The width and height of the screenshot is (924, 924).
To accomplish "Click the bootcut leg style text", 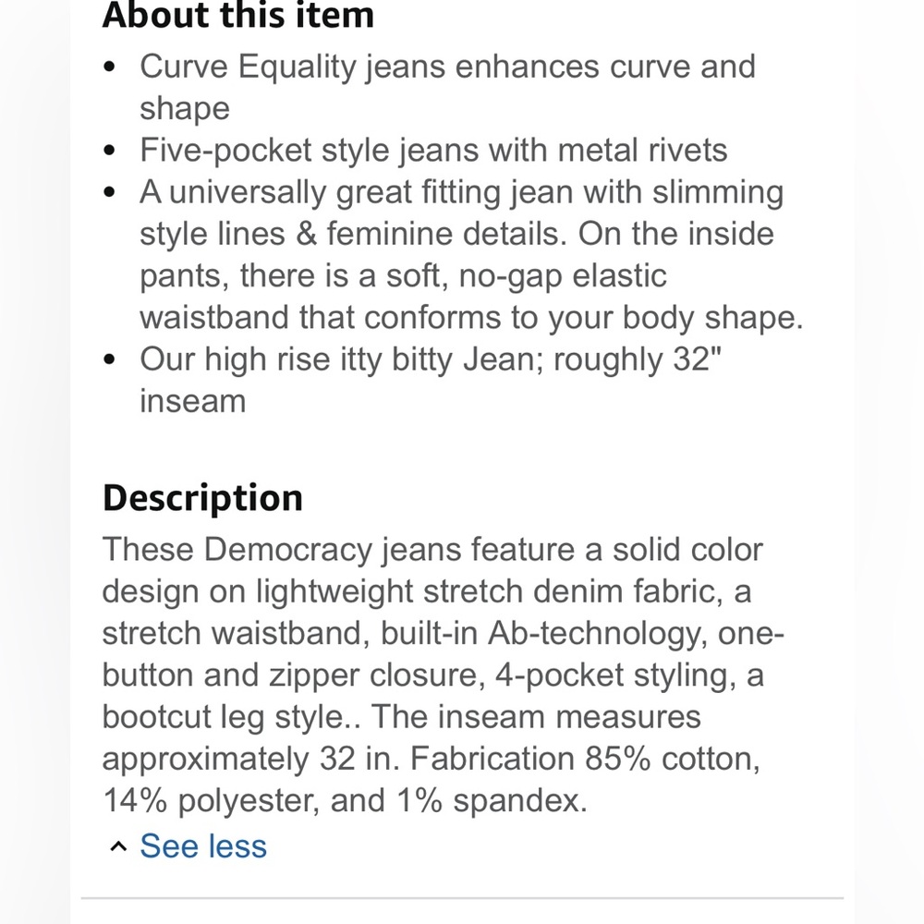I will point(231,718).
